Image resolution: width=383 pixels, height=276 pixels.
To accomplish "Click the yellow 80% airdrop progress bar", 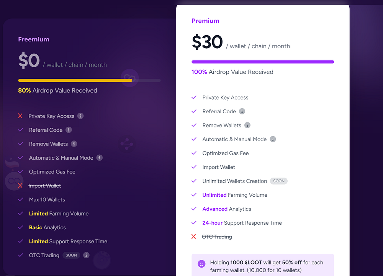I will pos(75,80).
